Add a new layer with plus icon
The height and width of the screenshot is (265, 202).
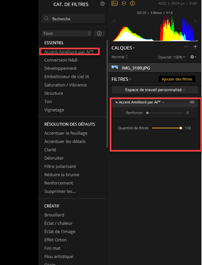(195, 47)
